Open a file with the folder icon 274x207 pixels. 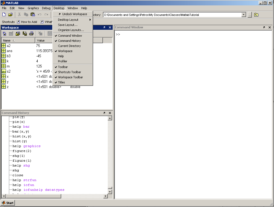tap(11, 15)
